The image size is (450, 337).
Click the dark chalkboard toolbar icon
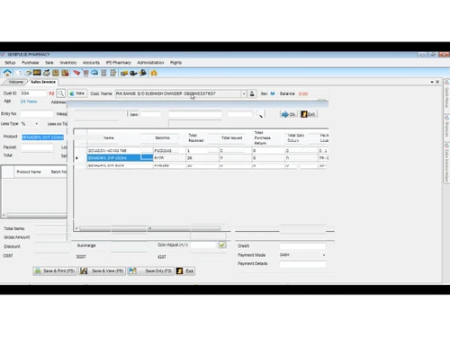point(37,73)
